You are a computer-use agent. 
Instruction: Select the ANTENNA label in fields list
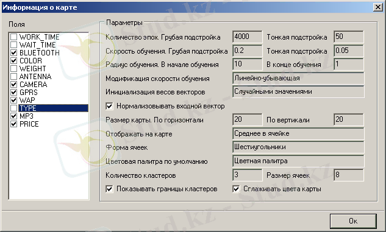point(35,77)
